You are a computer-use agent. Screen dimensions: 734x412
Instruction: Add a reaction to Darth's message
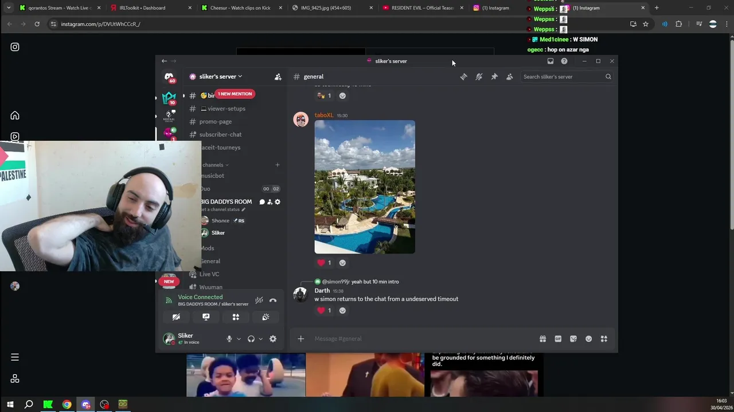click(342, 310)
